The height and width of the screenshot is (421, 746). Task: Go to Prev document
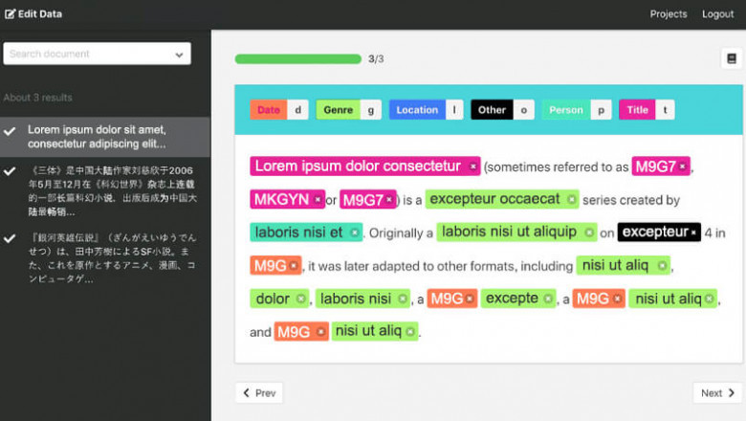pos(259,393)
